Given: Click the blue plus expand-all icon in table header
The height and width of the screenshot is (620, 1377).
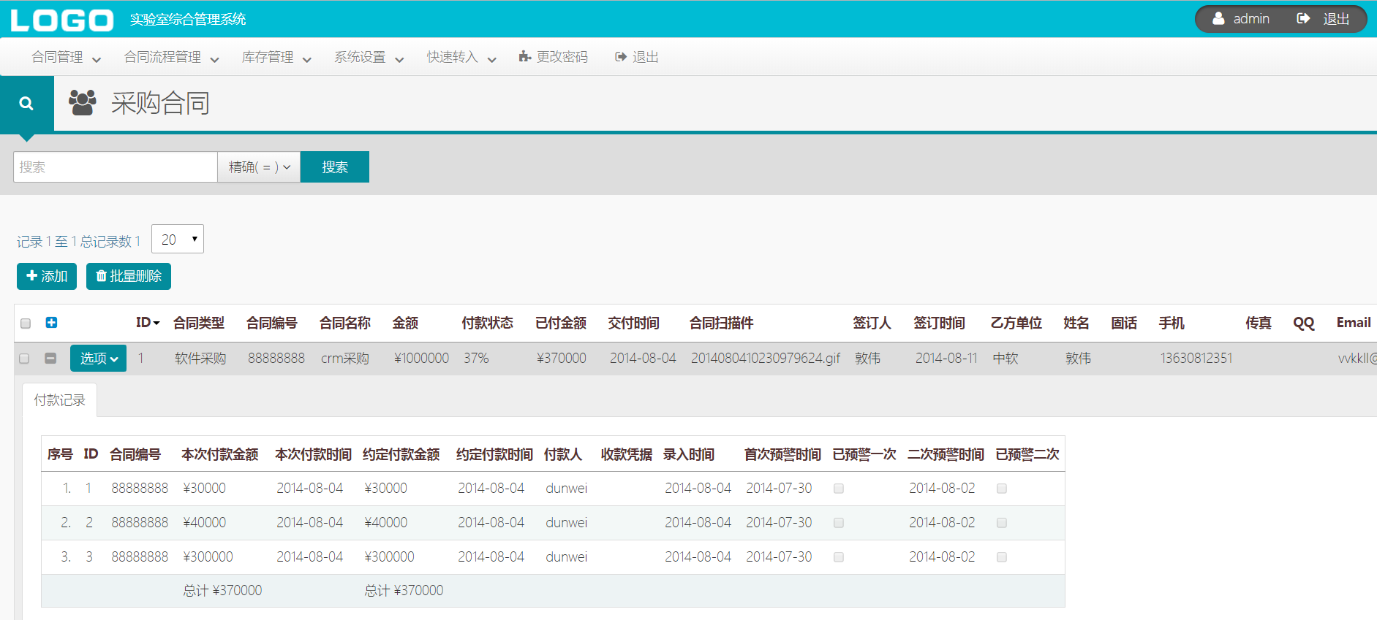Looking at the screenshot, I should 51,323.
